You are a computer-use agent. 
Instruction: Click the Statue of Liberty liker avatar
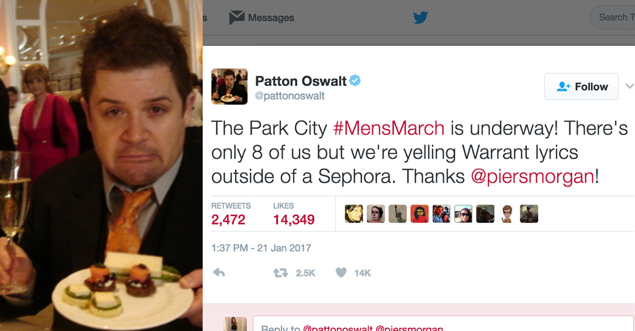(397, 214)
